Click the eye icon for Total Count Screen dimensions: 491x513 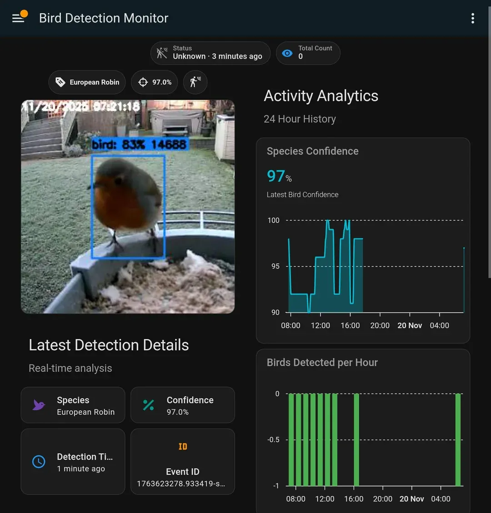click(x=287, y=53)
